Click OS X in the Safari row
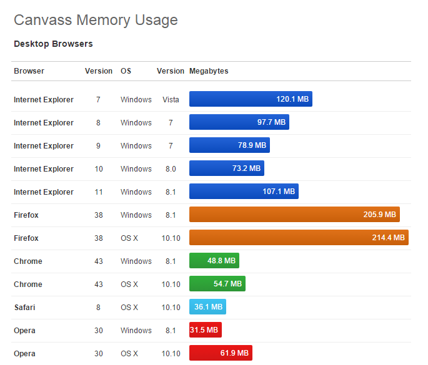The height and width of the screenshot is (365, 428). click(129, 308)
